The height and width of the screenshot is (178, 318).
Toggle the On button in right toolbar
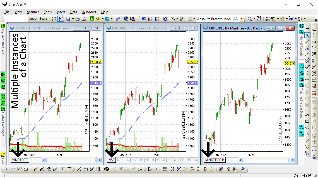(x=314, y=150)
